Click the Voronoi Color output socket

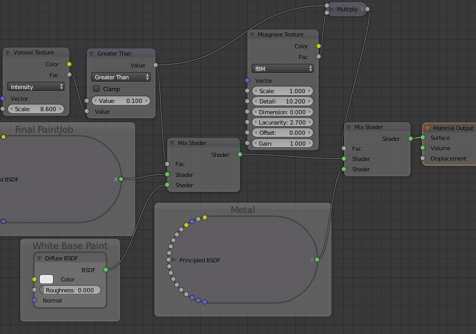click(x=69, y=64)
